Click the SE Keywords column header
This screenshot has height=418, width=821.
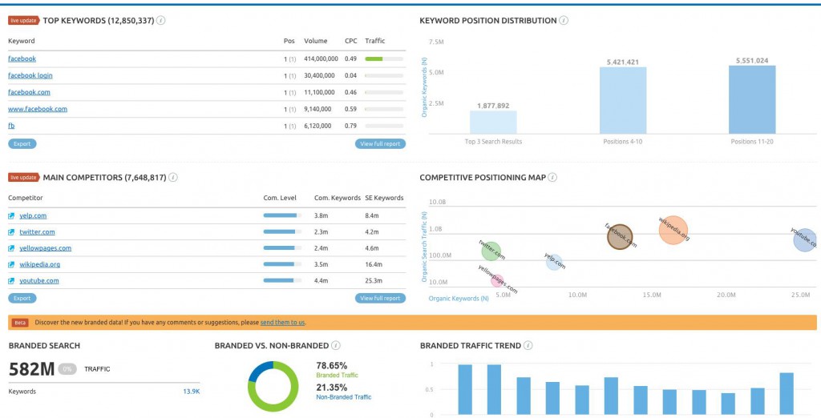(x=384, y=198)
